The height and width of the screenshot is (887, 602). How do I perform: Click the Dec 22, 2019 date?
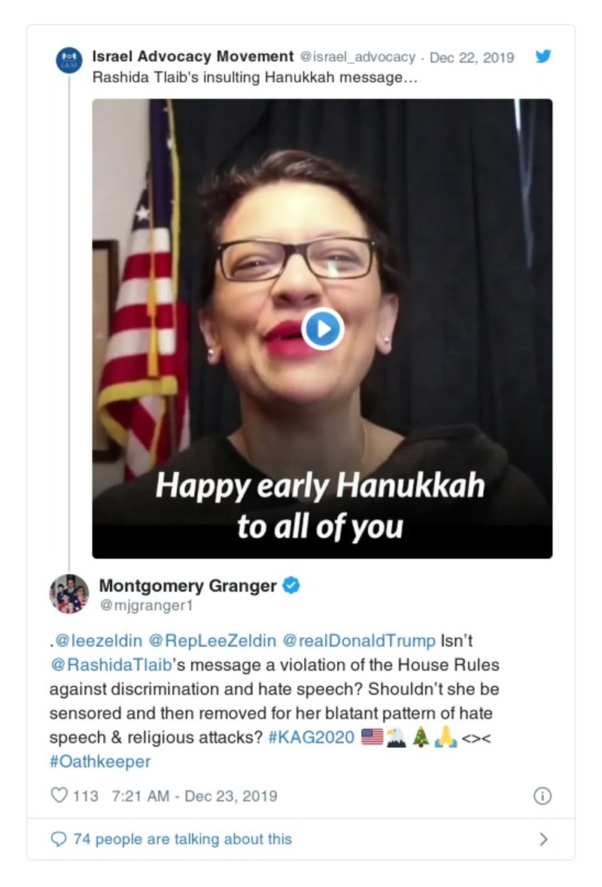pyautogui.click(x=472, y=56)
